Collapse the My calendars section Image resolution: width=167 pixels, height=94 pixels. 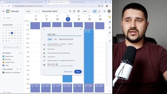(x=20, y=53)
